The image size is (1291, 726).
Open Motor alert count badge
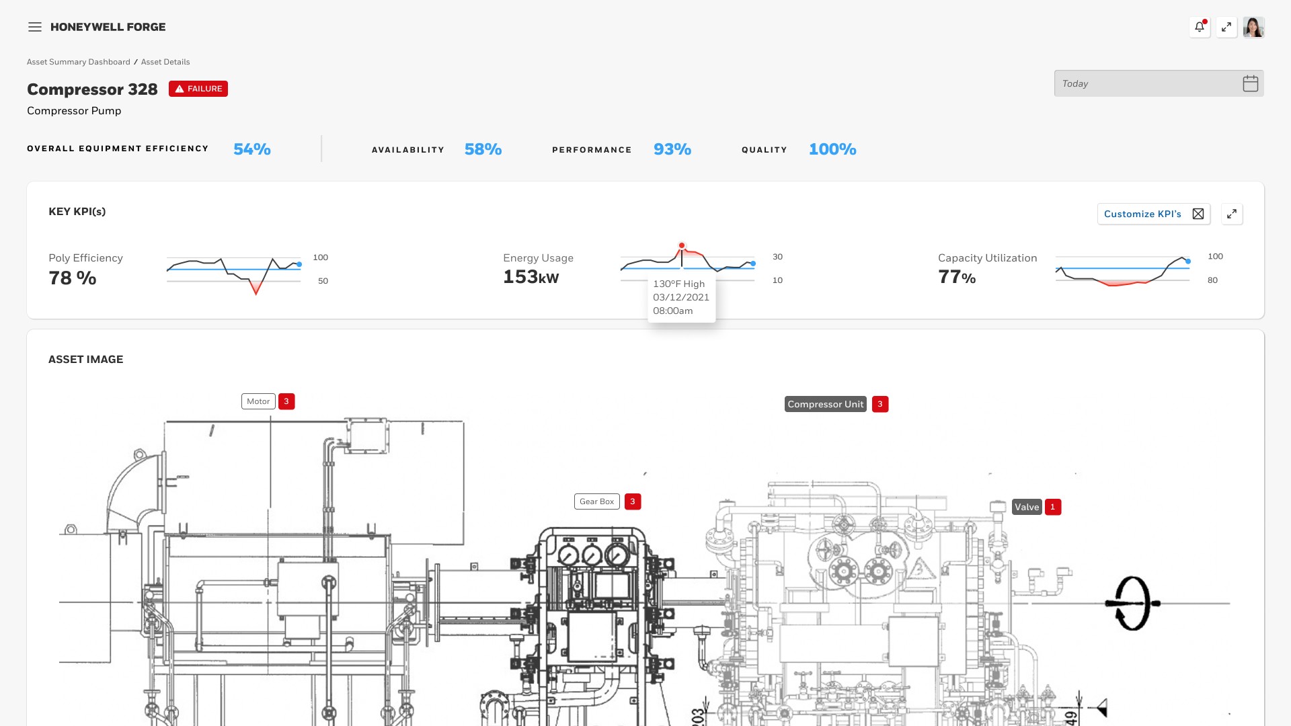tap(286, 401)
